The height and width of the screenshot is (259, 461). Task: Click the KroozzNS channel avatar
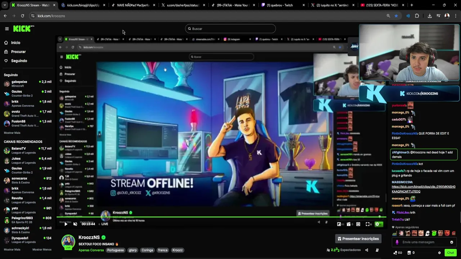68,242
